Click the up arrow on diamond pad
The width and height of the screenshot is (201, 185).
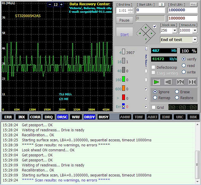coord(146,28)
